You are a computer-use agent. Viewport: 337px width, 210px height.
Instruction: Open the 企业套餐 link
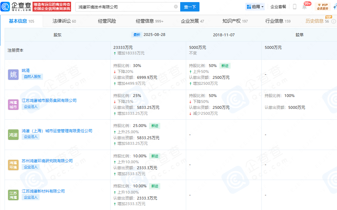[278, 7]
